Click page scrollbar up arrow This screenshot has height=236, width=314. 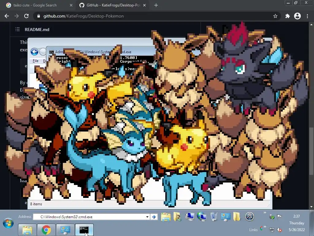pyautogui.click(x=311, y=25)
